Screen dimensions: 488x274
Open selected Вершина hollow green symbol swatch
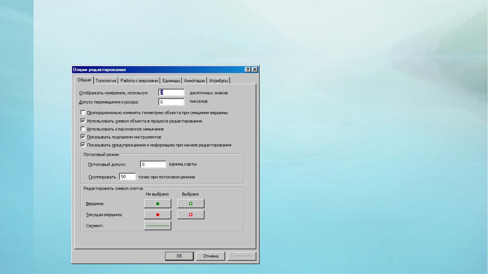[191, 204]
